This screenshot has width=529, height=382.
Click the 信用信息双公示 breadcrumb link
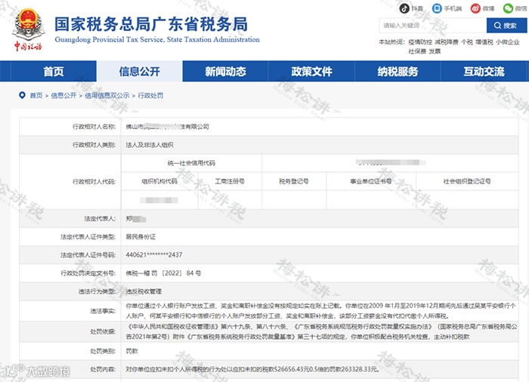107,96
